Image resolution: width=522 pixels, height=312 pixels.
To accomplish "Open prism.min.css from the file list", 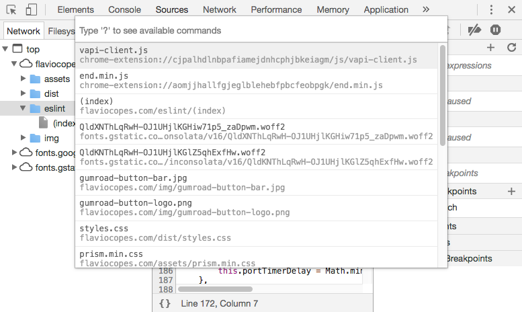I will [x=257, y=258].
